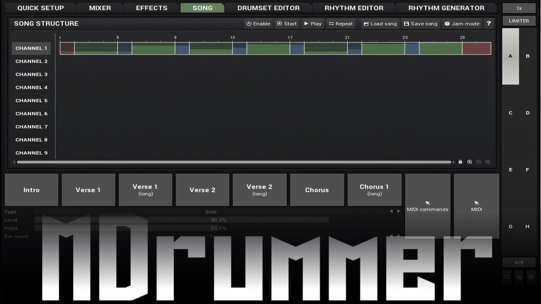Viewport: 541px width, 304px height.
Task: Trigger the Verse 1 pad
Action: tap(88, 190)
